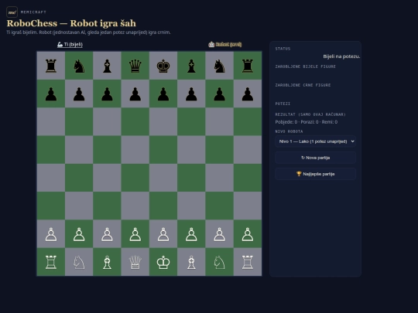Click white pawn in front of queenside bishop
The height and width of the screenshot is (313, 418).
(x=107, y=234)
